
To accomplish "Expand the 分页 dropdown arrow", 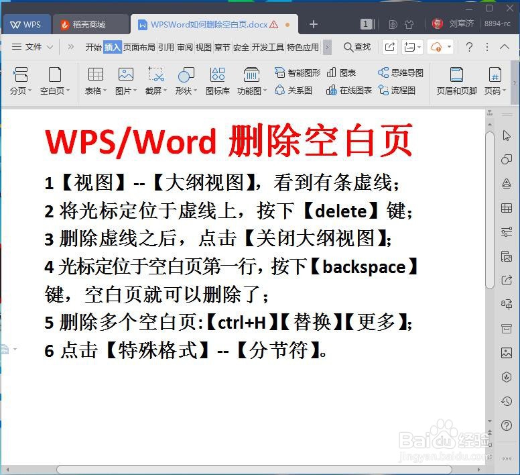I will (x=30, y=91).
